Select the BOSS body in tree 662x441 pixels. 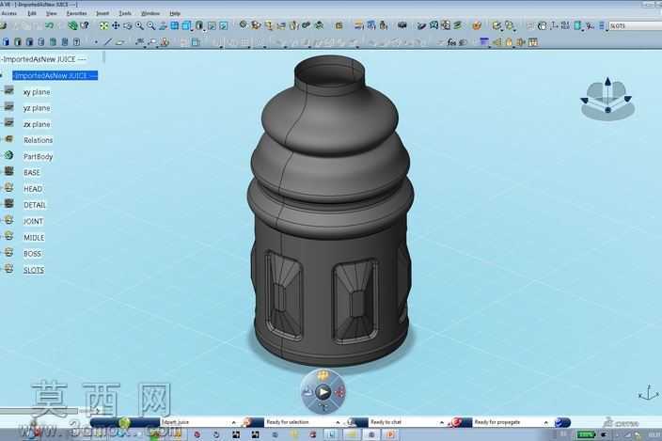(x=32, y=254)
